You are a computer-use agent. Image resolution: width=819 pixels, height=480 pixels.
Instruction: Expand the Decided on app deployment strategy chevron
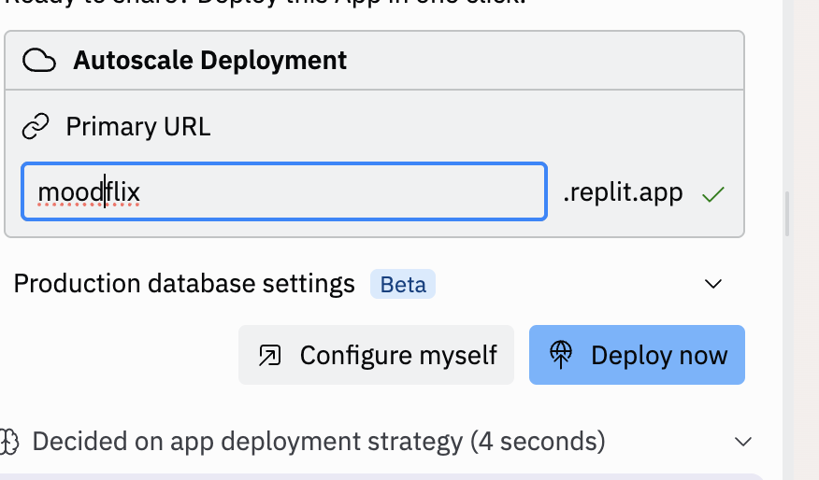click(x=742, y=442)
